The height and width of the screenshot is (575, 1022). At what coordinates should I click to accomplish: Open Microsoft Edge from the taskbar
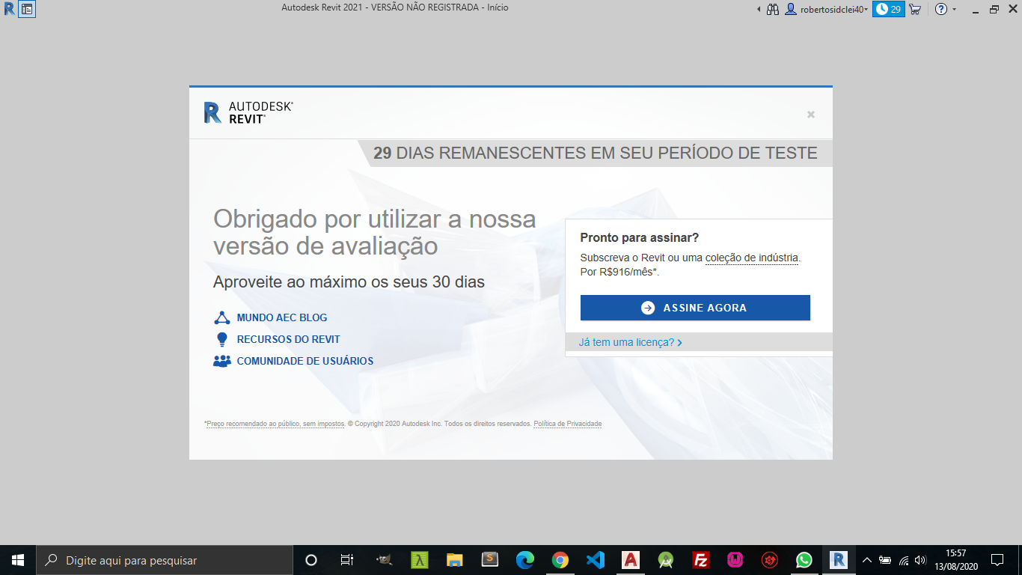[x=525, y=560]
